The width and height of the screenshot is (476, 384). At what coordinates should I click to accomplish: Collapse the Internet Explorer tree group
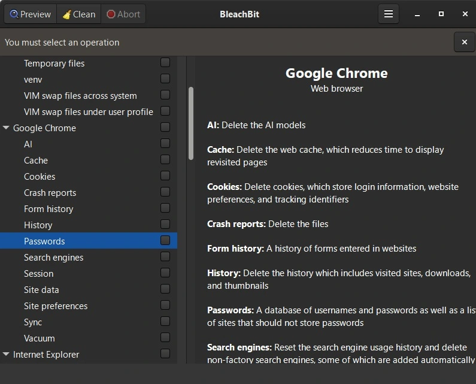[x=6, y=354]
